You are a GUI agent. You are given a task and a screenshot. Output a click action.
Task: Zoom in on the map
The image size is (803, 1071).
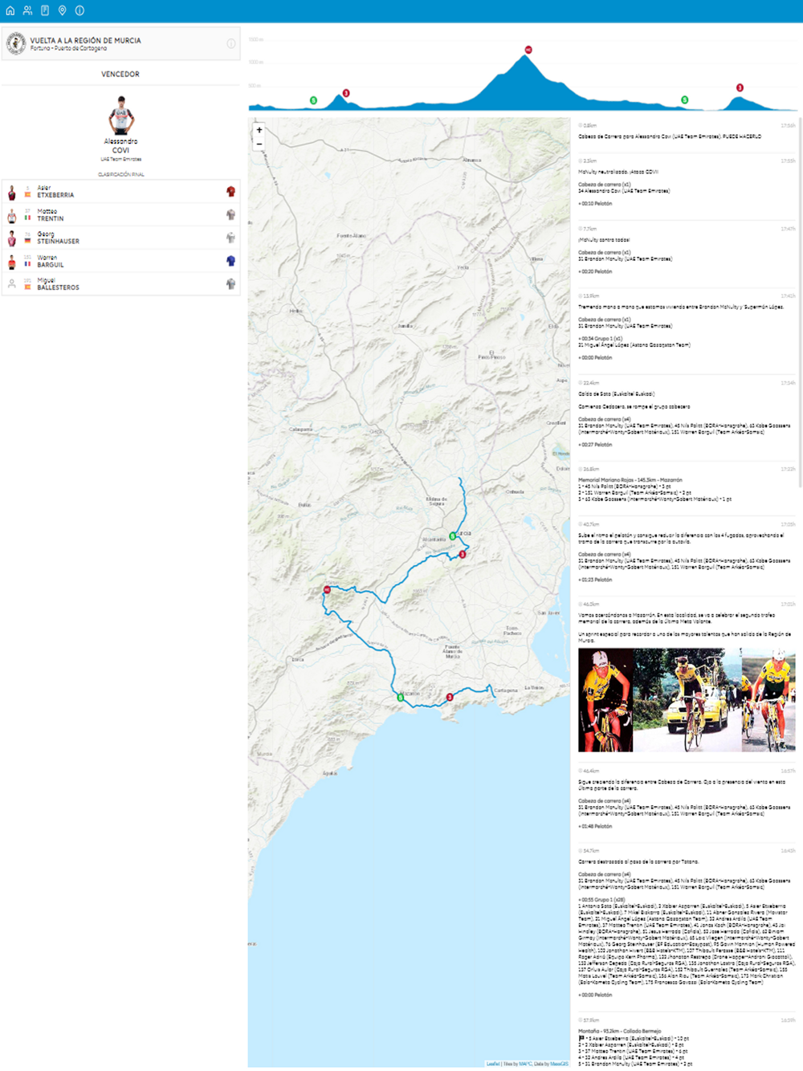pyautogui.click(x=259, y=130)
